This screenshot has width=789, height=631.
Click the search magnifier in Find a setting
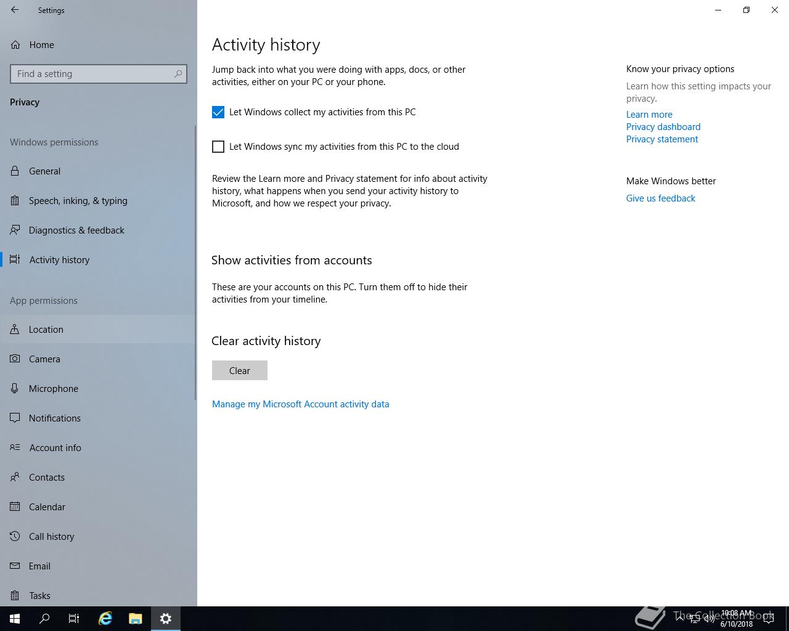coord(178,74)
